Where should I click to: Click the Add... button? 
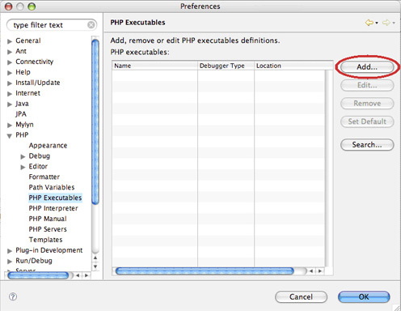(367, 67)
